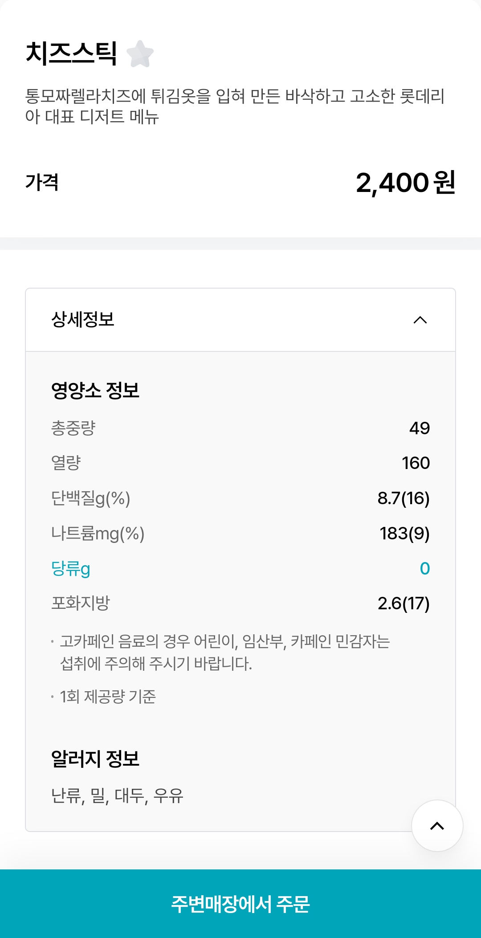
Task: Tap the 치즈스틱 product title
Action: (71, 53)
